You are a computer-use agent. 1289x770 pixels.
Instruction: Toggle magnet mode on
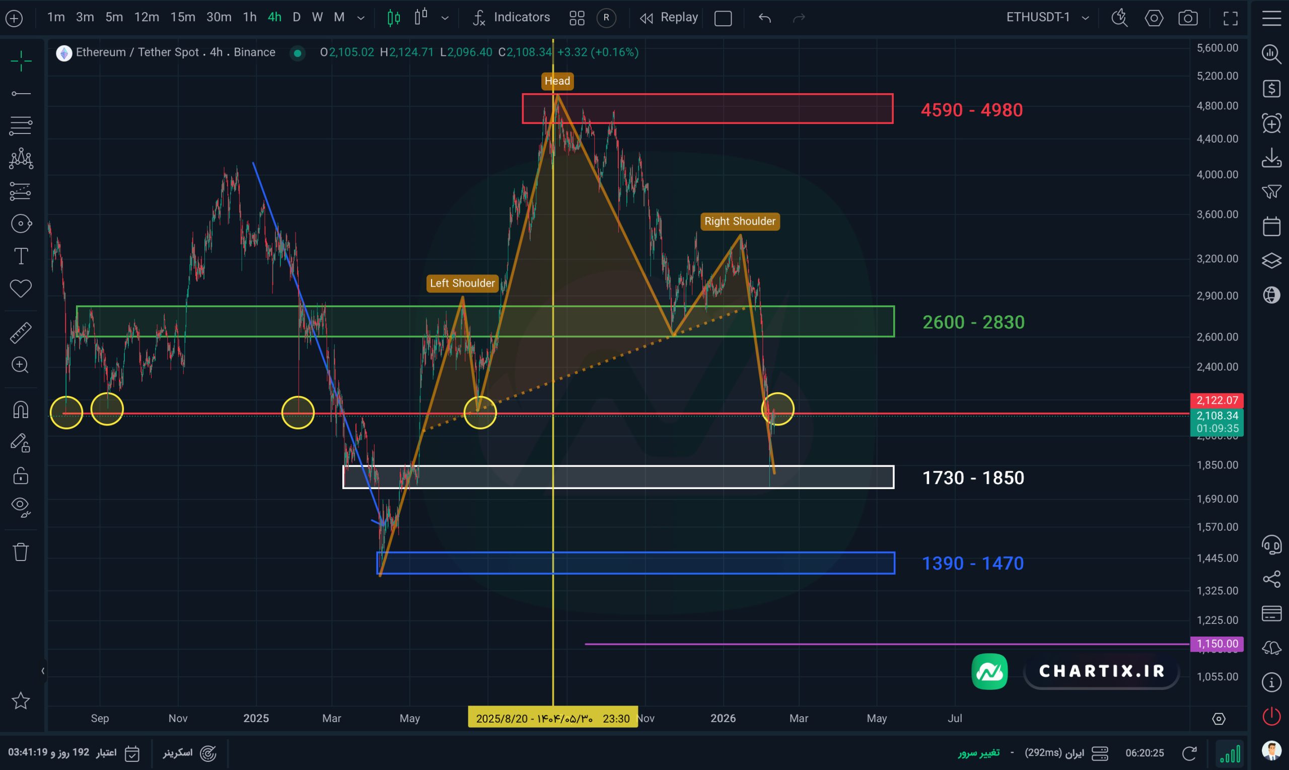21,410
